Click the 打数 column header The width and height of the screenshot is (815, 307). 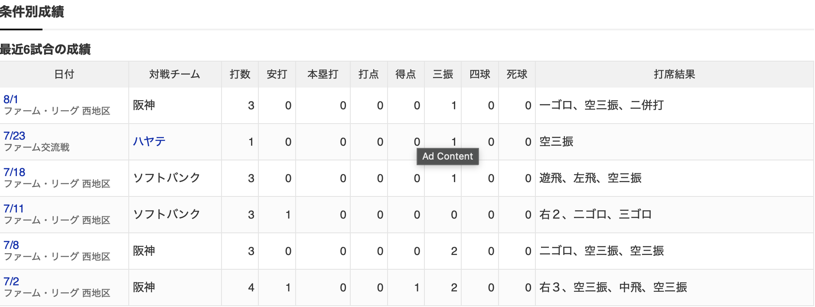[x=240, y=74]
